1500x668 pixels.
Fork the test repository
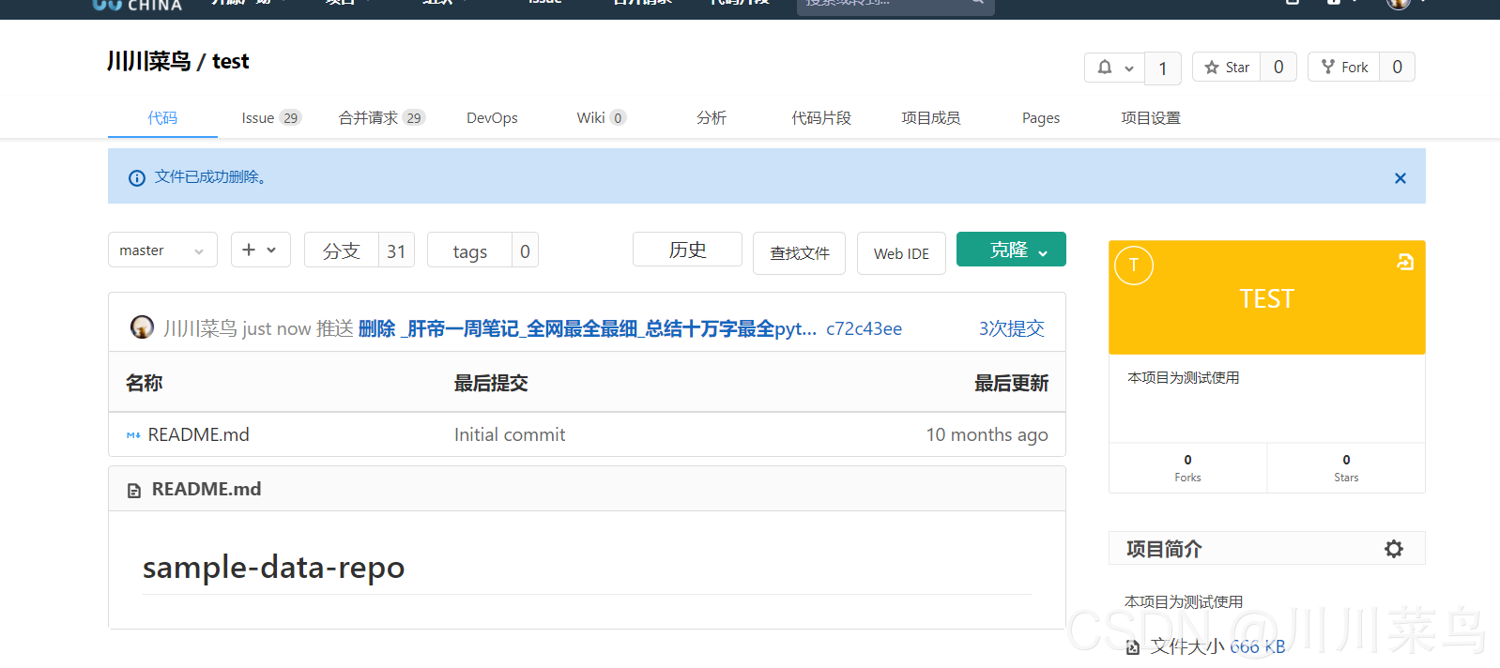click(1344, 68)
